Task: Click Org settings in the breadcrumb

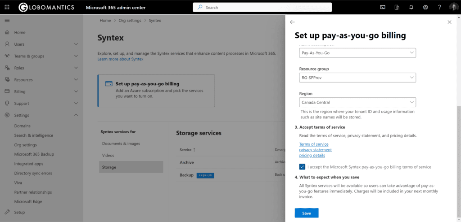Action: (x=130, y=21)
